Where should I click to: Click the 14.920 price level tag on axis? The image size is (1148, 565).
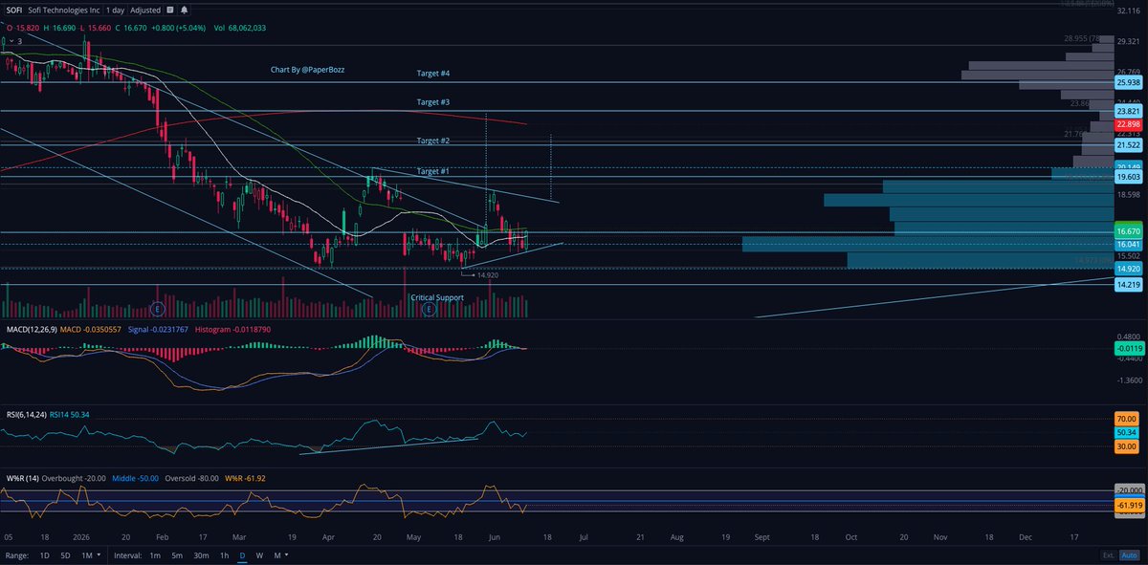pyautogui.click(x=1128, y=269)
